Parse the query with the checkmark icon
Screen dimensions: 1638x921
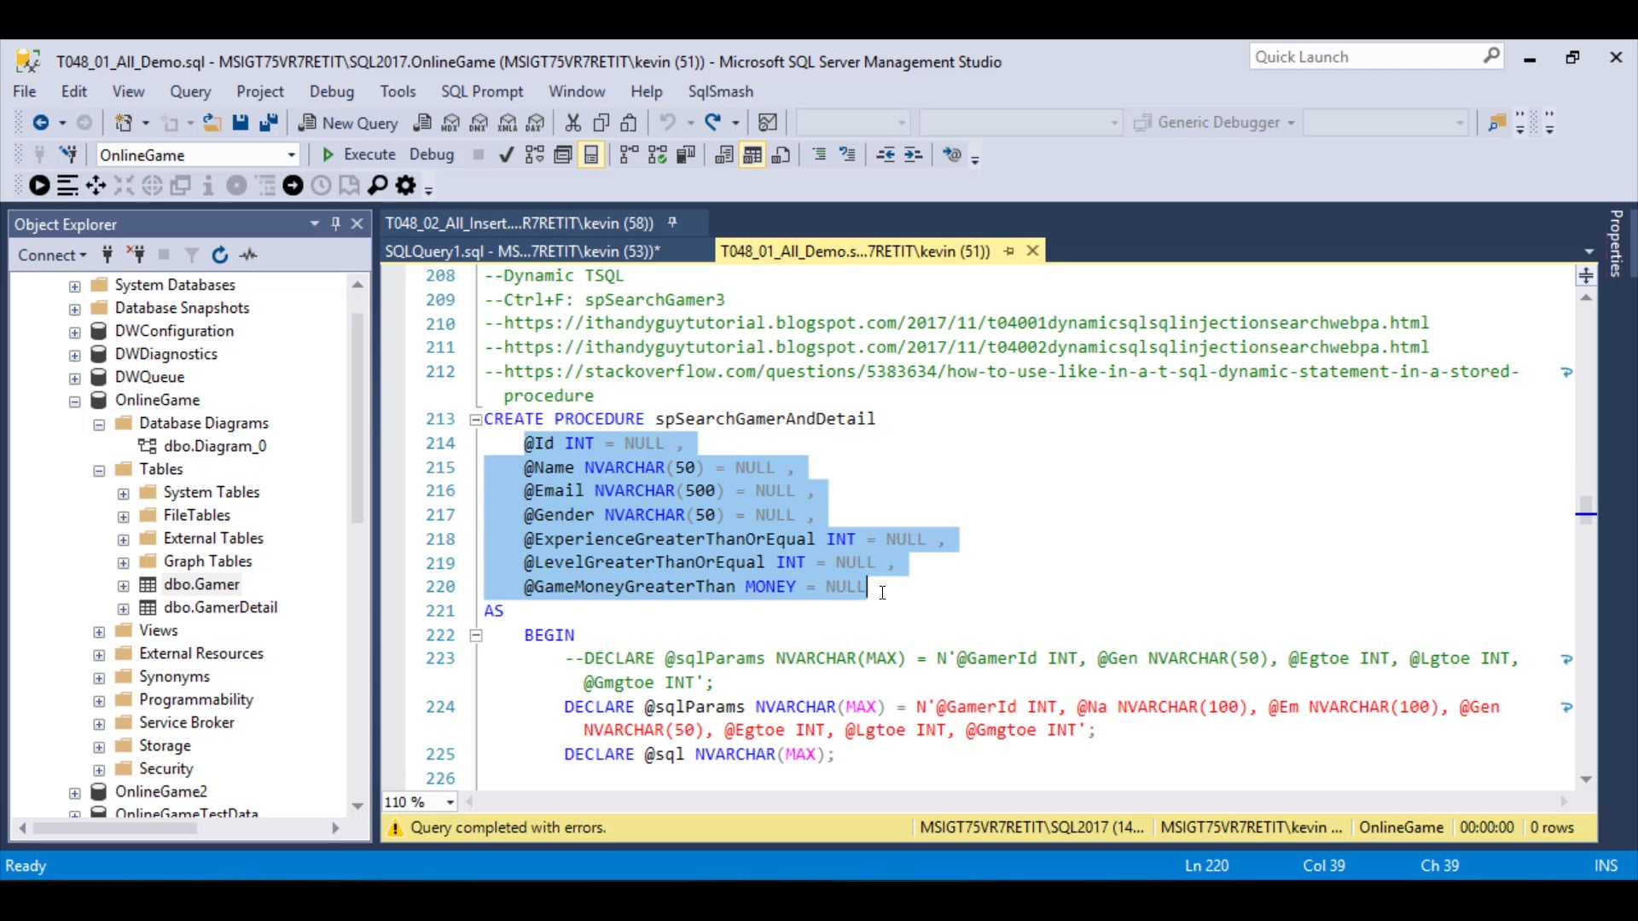coord(506,154)
